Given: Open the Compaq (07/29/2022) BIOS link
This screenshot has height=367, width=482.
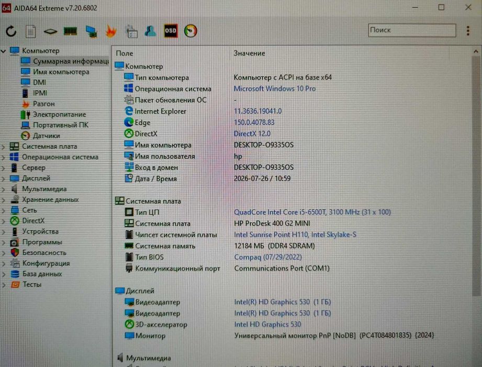Looking at the screenshot, I should click(268, 257).
